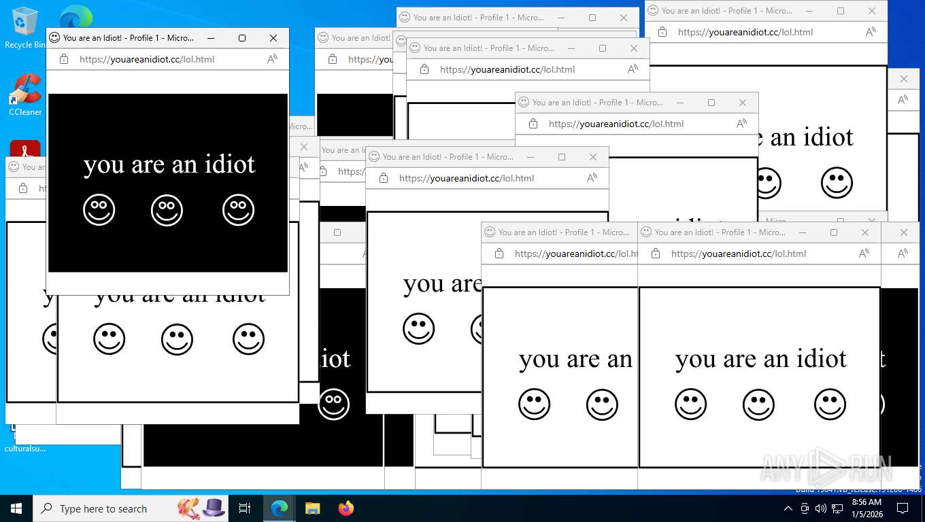The image size is (925, 522).
Task: Click first smiley in lower-right foreground window
Action: (x=691, y=404)
